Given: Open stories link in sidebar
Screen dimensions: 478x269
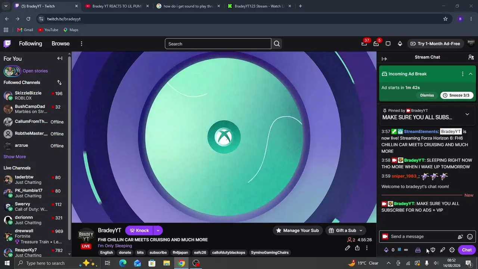Looking at the screenshot, I should tap(35, 71).
